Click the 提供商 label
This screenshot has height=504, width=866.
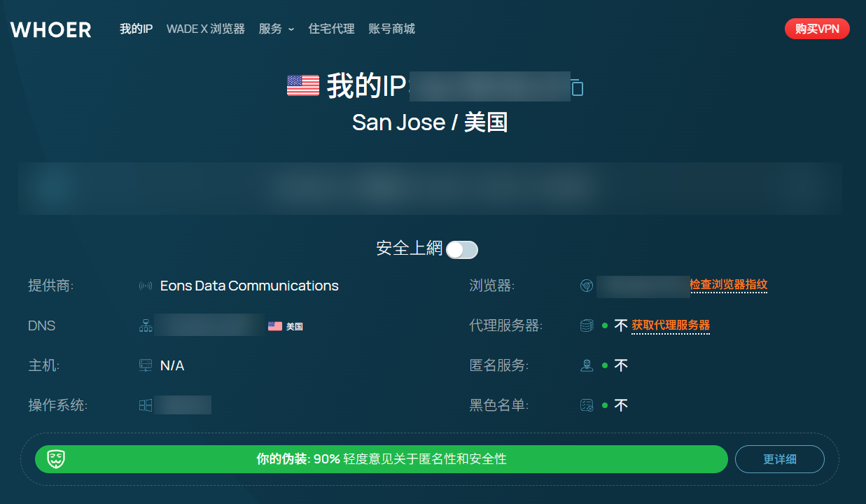coord(51,286)
